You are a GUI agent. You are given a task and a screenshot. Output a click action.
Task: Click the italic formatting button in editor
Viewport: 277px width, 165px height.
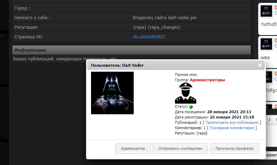269,120
